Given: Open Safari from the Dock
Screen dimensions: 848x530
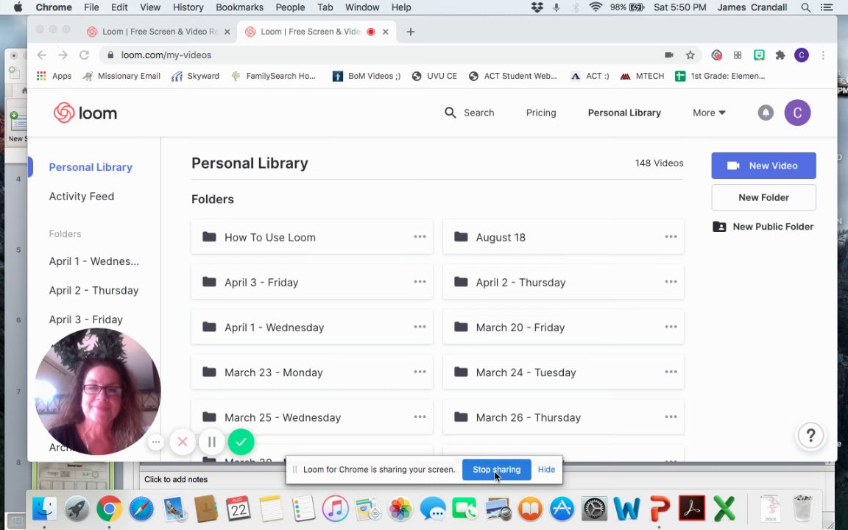Looking at the screenshot, I should coord(141,509).
